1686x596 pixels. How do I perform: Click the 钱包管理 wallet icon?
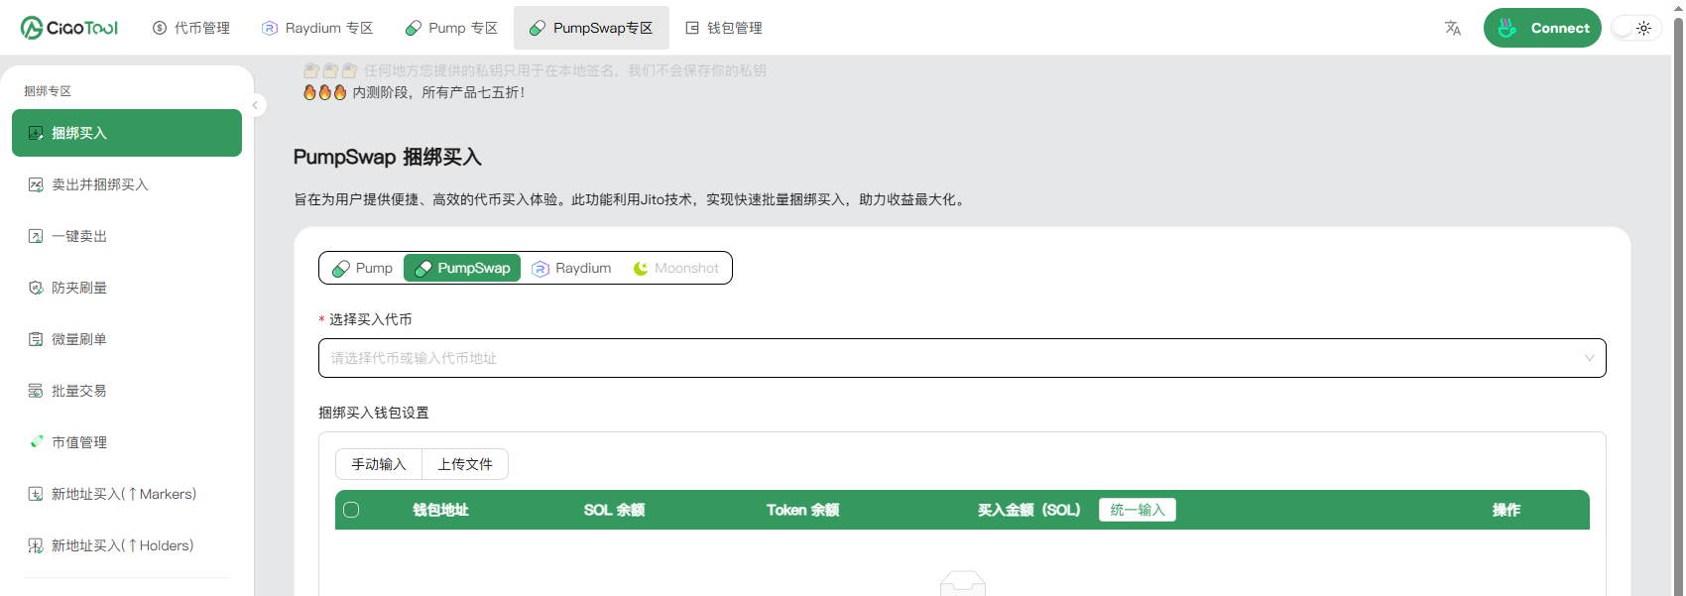click(x=692, y=28)
